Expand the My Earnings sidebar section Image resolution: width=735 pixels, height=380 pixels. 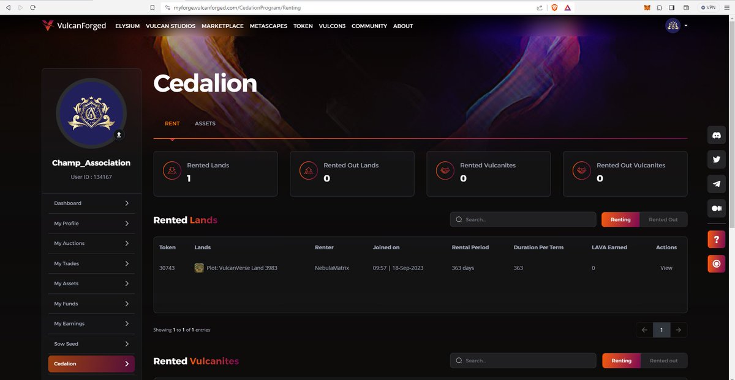coord(91,323)
